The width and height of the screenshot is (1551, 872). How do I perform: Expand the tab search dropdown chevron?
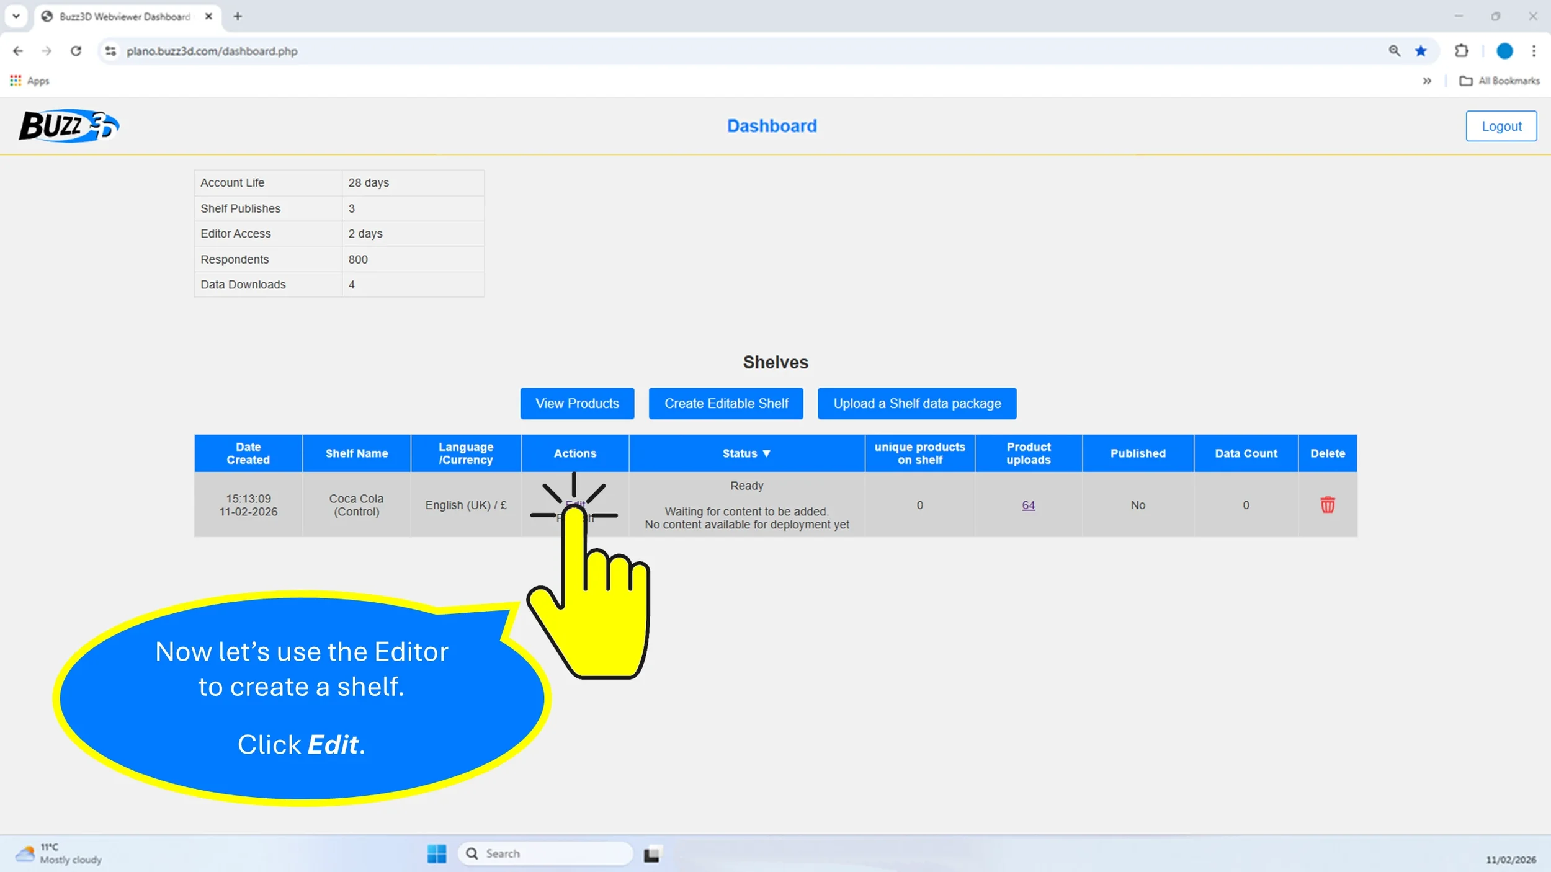[16, 16]
